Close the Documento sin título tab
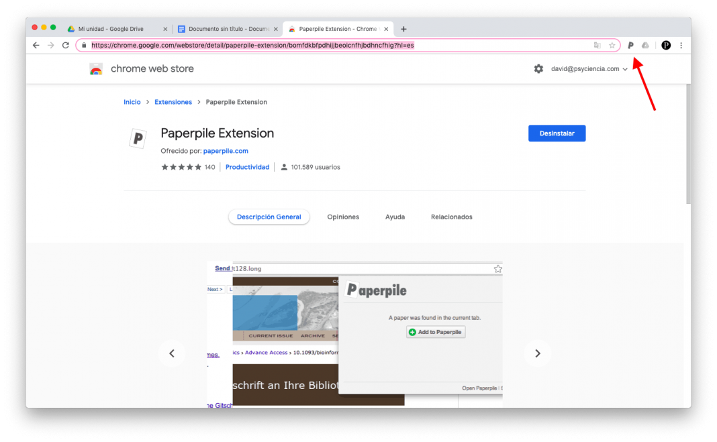717x442 pixels. (276, 29)
